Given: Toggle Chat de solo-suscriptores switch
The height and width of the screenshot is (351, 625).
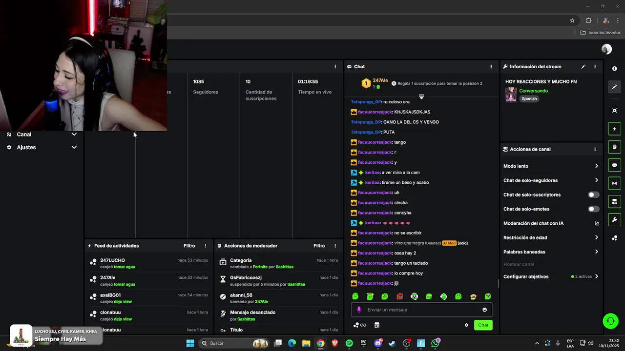Looking at the screenshot, I should 593,195.
